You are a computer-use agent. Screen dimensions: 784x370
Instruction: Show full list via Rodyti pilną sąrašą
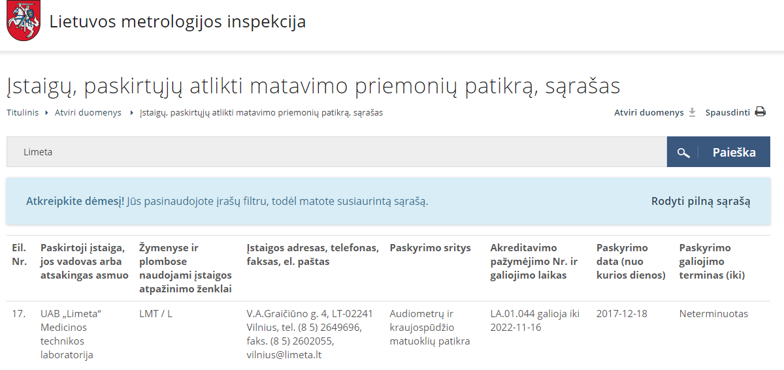700,201
